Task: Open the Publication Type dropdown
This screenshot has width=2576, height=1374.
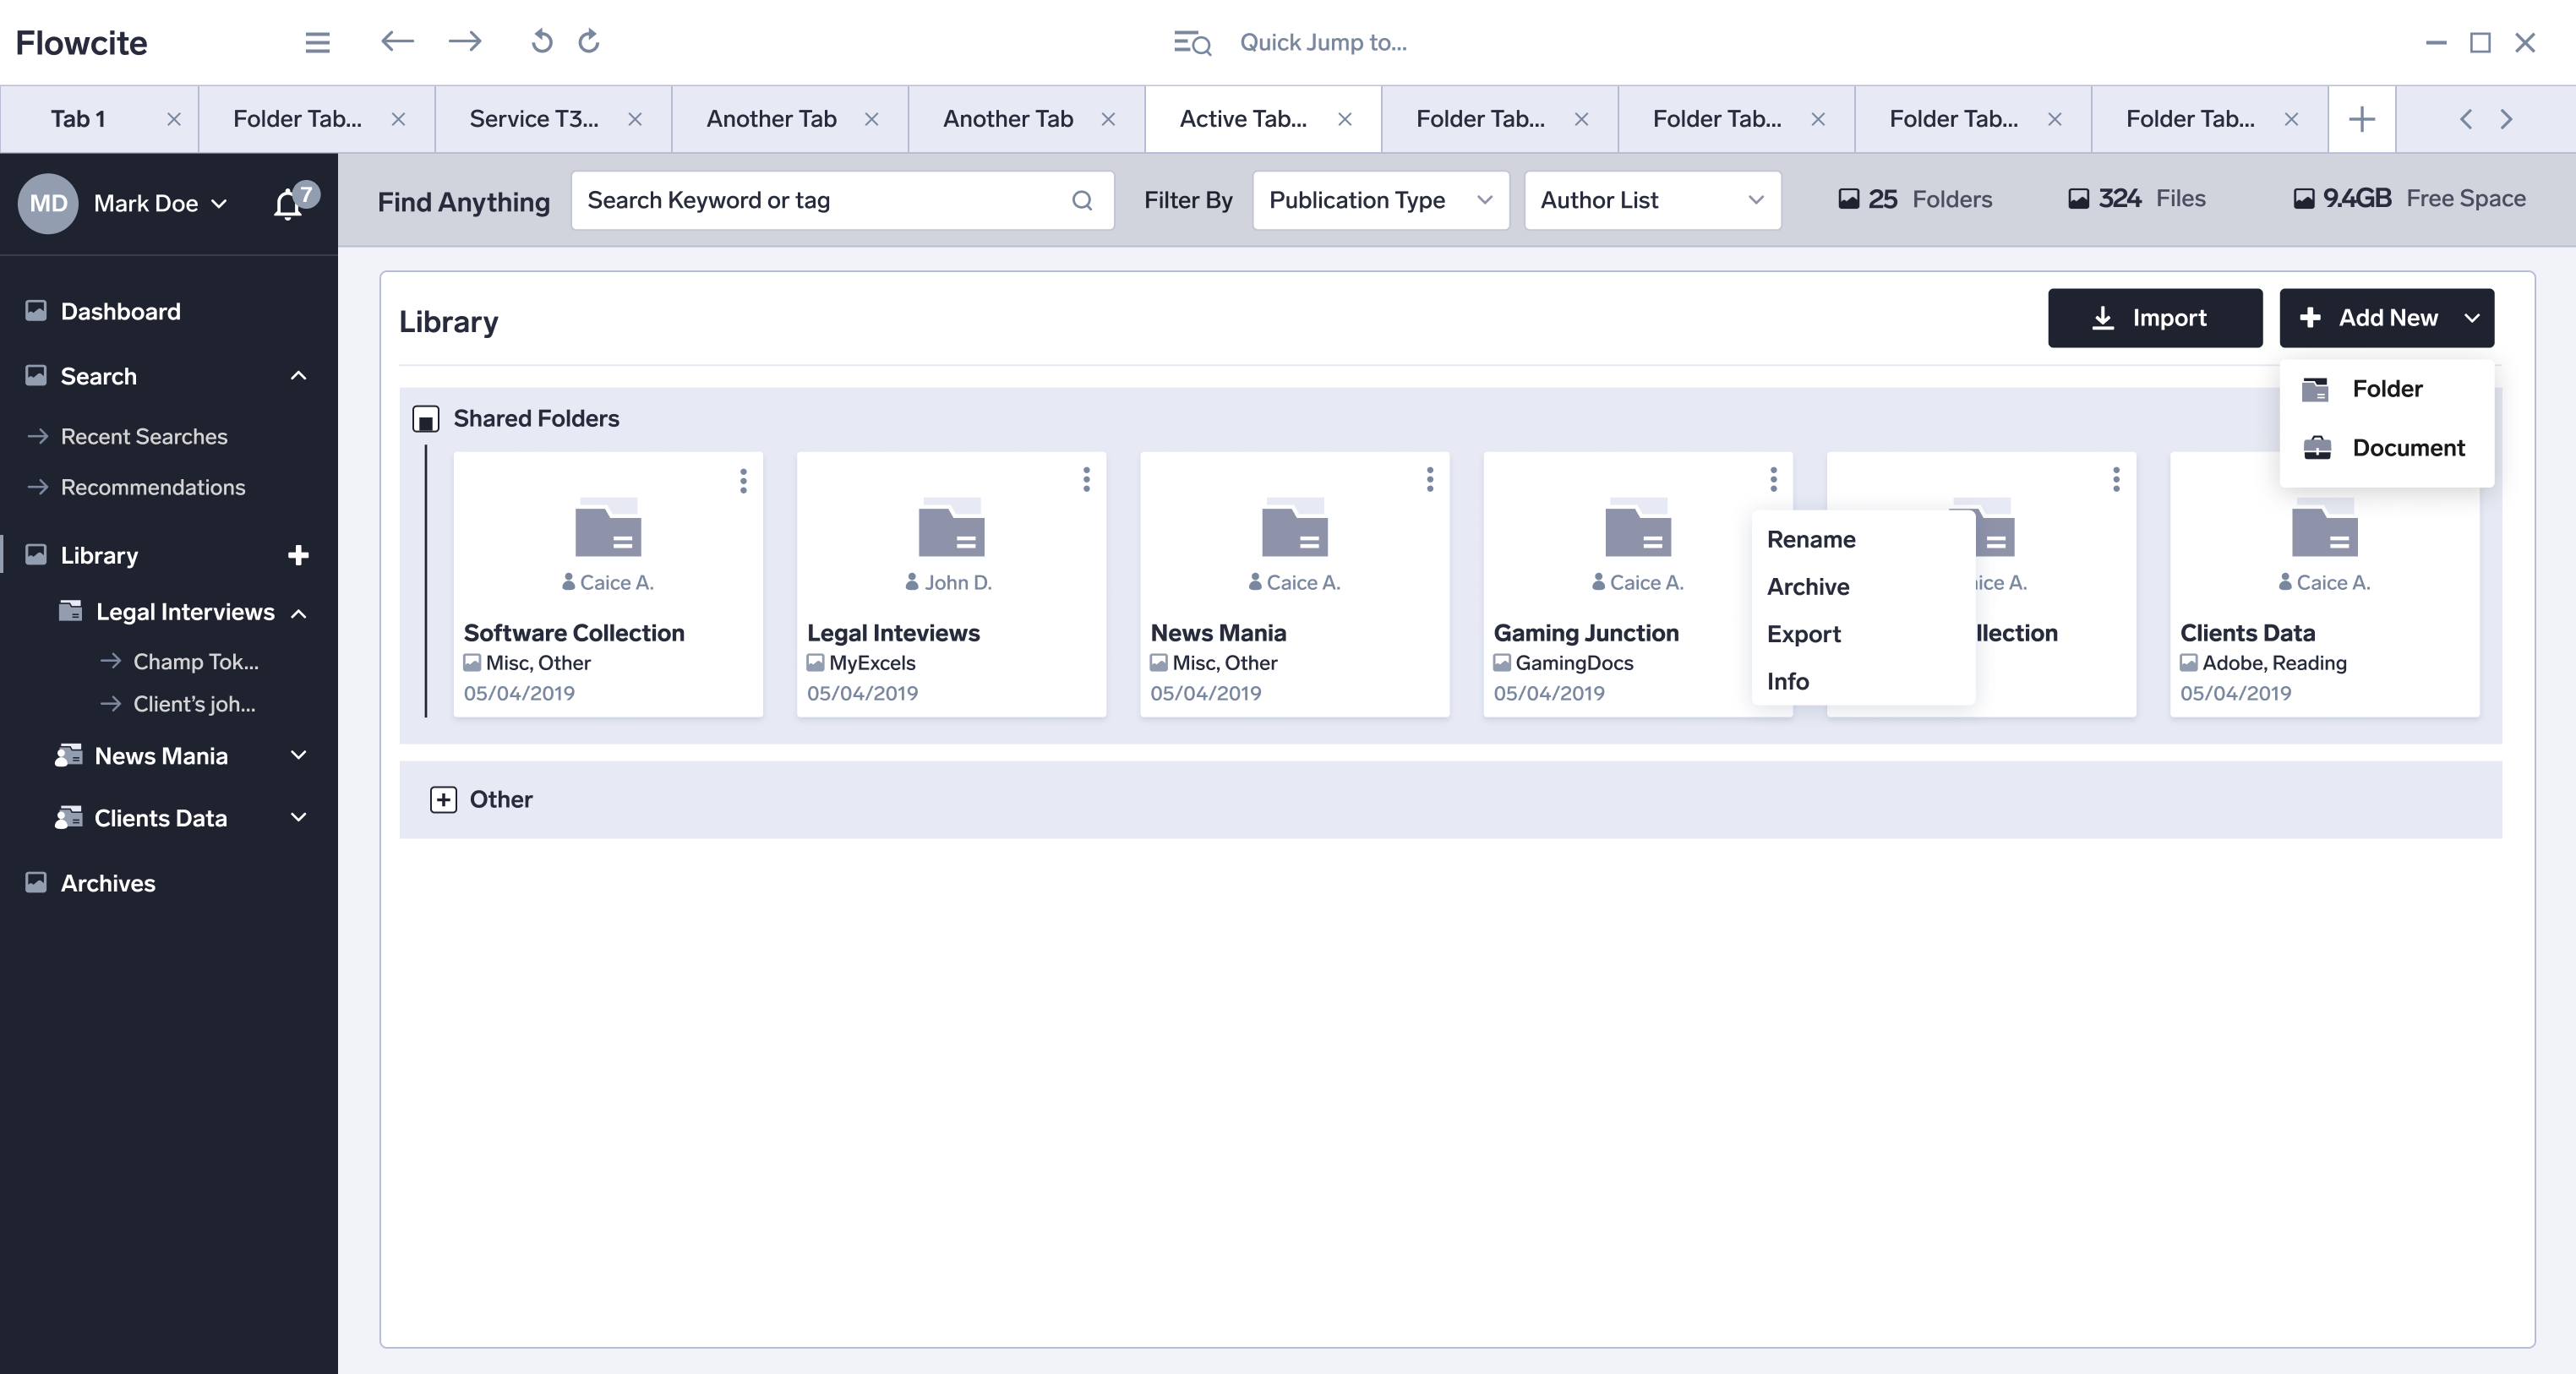Action: (1380, 200)
